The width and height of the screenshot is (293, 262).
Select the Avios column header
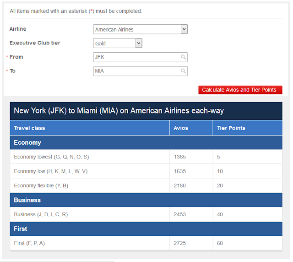(191, 128)
